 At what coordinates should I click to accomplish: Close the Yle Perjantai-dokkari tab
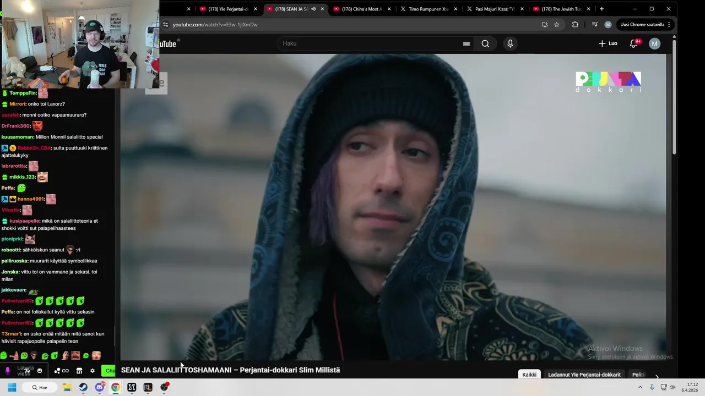pyautogui.click(x=256, y=9)
